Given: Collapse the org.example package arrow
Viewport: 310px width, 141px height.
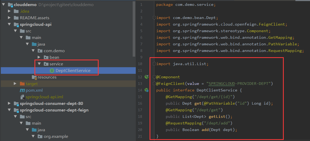Looking at the screenshot, I should pos(33,137).
